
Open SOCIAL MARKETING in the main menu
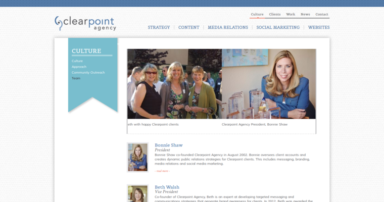(x=278, y=27)
